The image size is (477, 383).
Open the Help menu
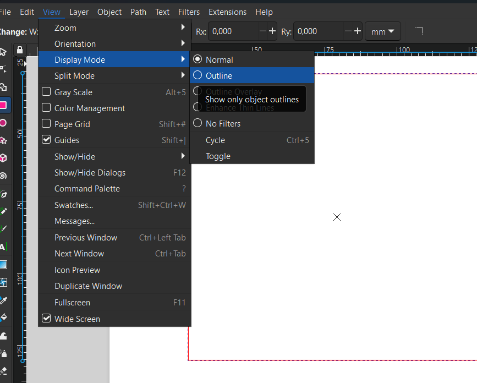pos(264,12)
